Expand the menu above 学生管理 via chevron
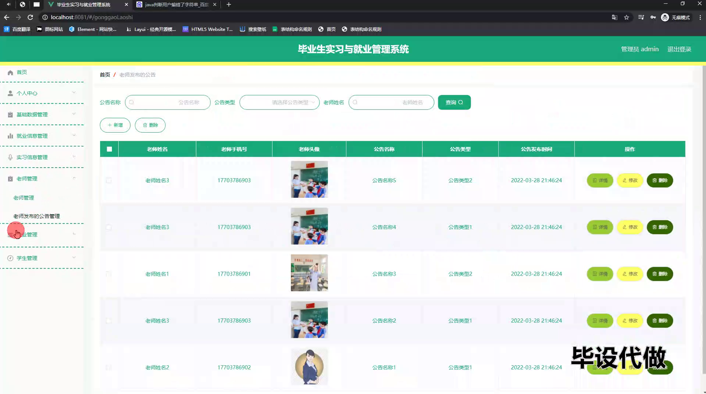The image size is (706, 394). (74, 234)
